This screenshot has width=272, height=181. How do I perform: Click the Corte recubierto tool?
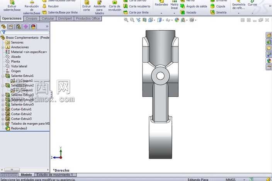pos(137,6)
